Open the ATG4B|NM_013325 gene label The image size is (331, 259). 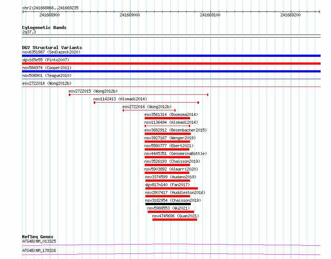click(x=39, y=241)
